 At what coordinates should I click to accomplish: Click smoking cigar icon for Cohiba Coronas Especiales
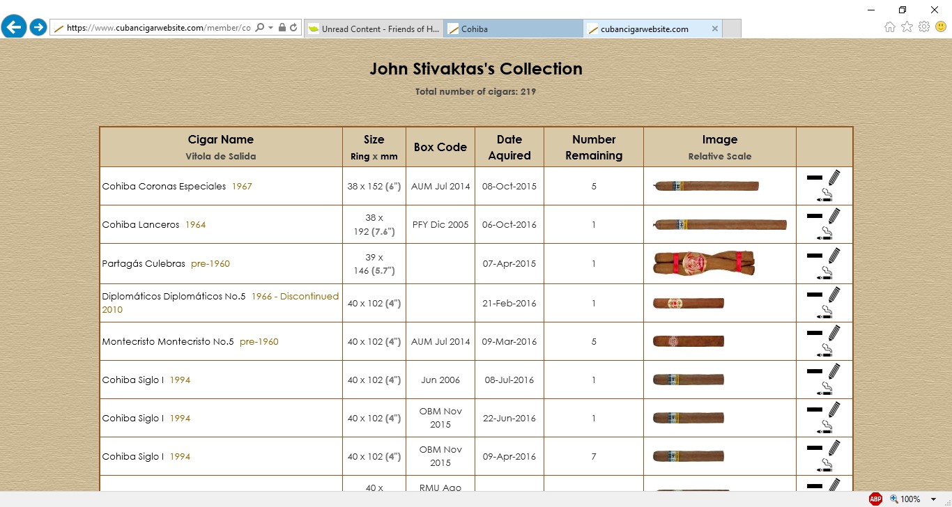[825, 195]
